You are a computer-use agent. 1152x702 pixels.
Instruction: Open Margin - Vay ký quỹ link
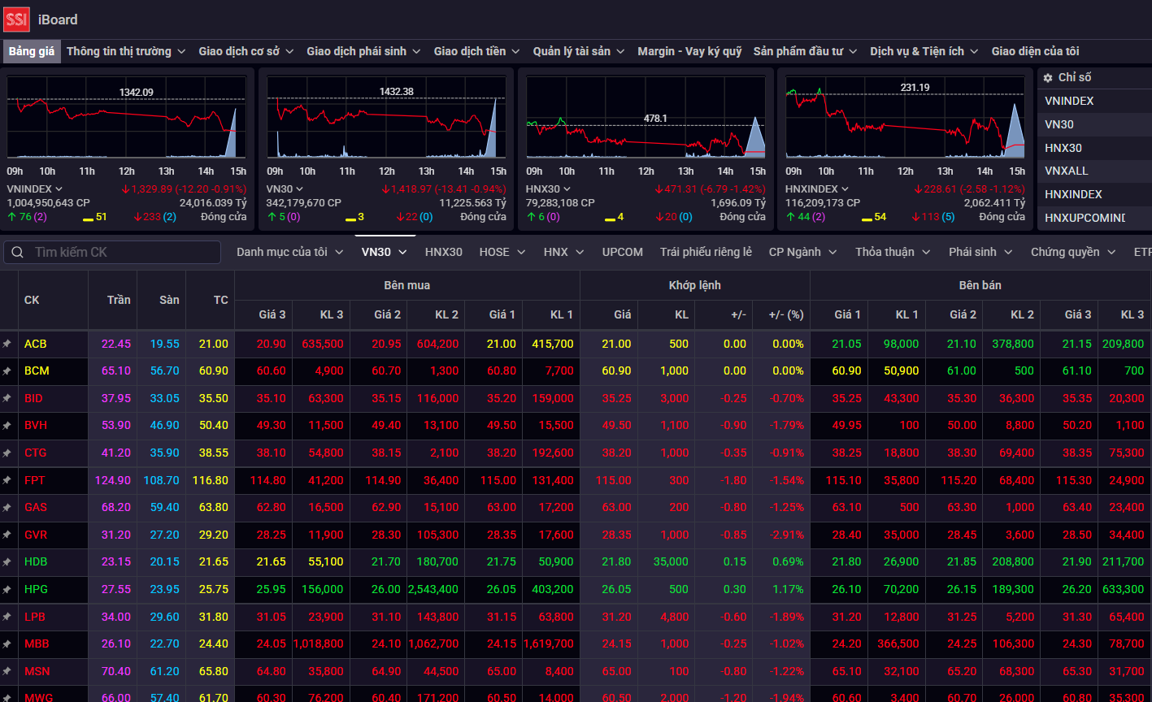[x=689, y=51]
